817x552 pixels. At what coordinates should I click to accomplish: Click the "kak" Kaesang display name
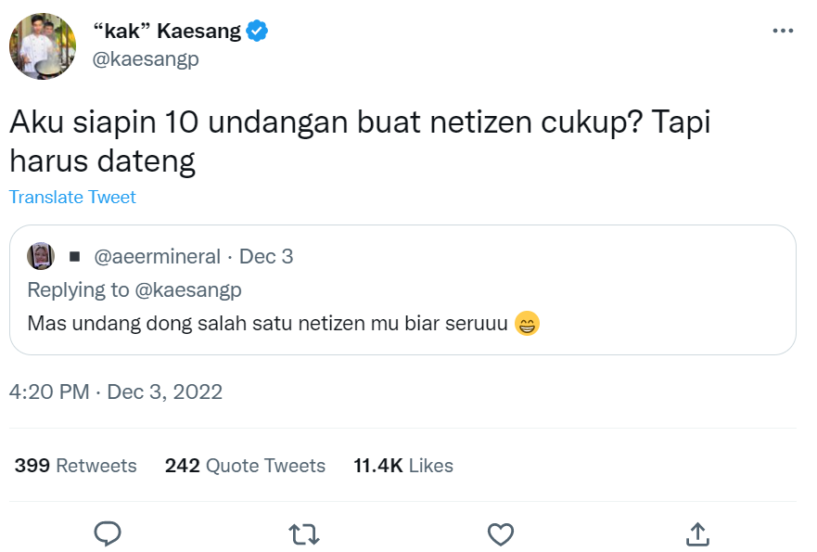tap(167, 31)
